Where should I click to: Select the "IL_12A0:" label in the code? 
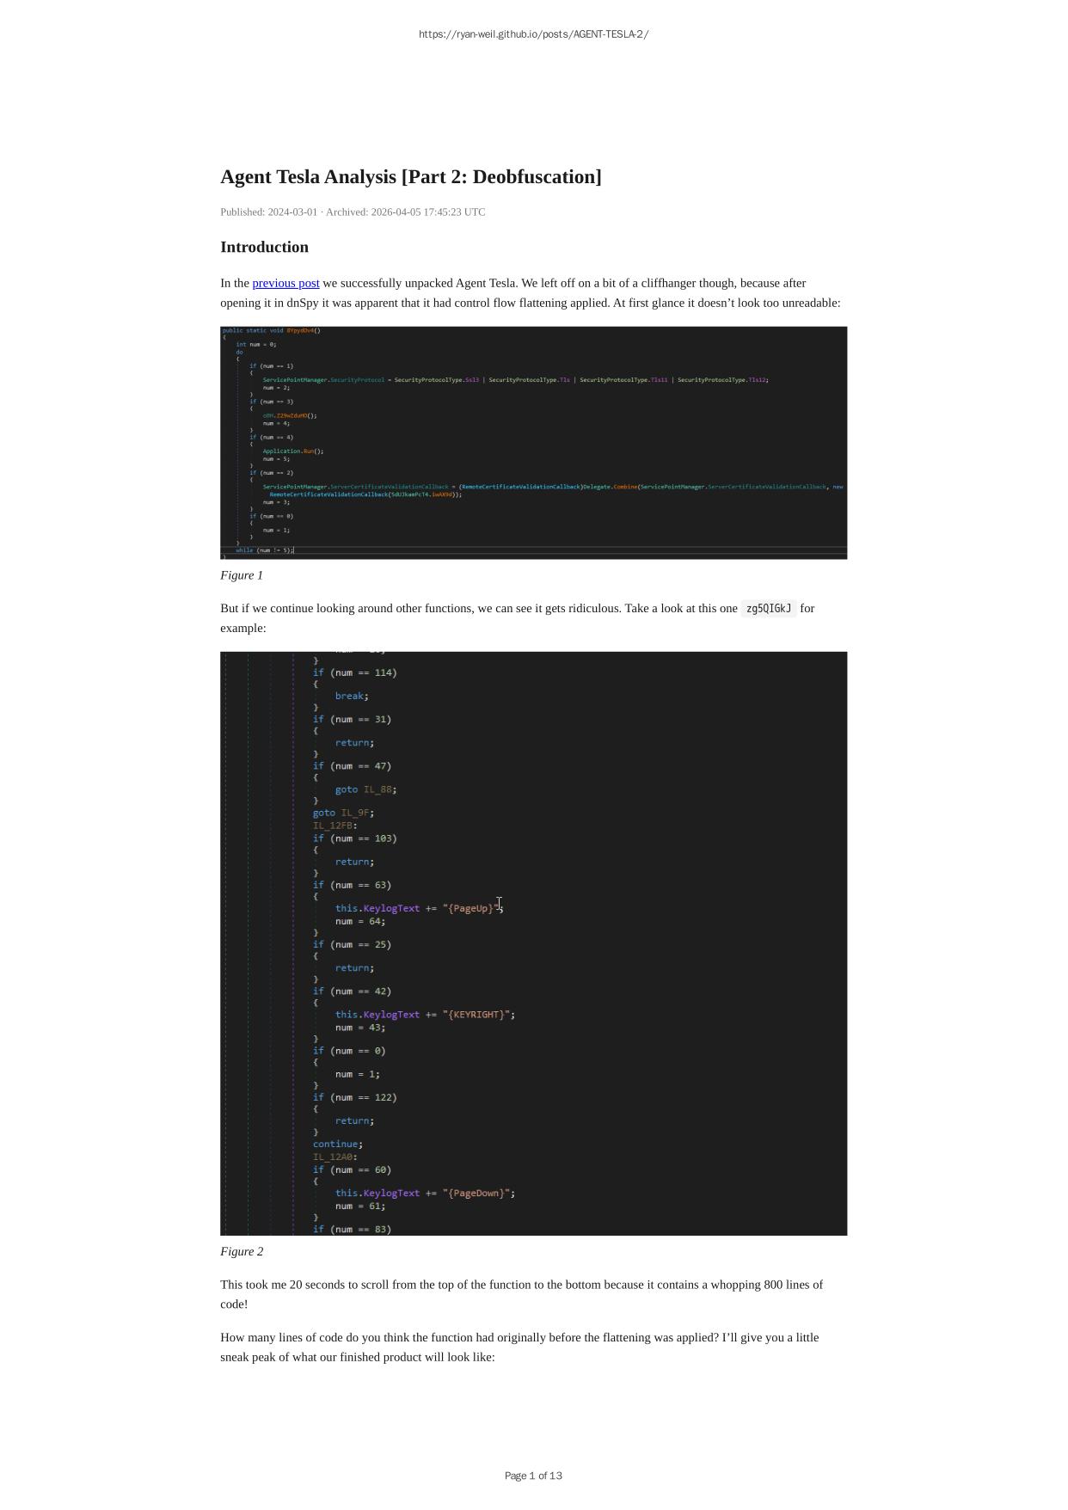335,1157
